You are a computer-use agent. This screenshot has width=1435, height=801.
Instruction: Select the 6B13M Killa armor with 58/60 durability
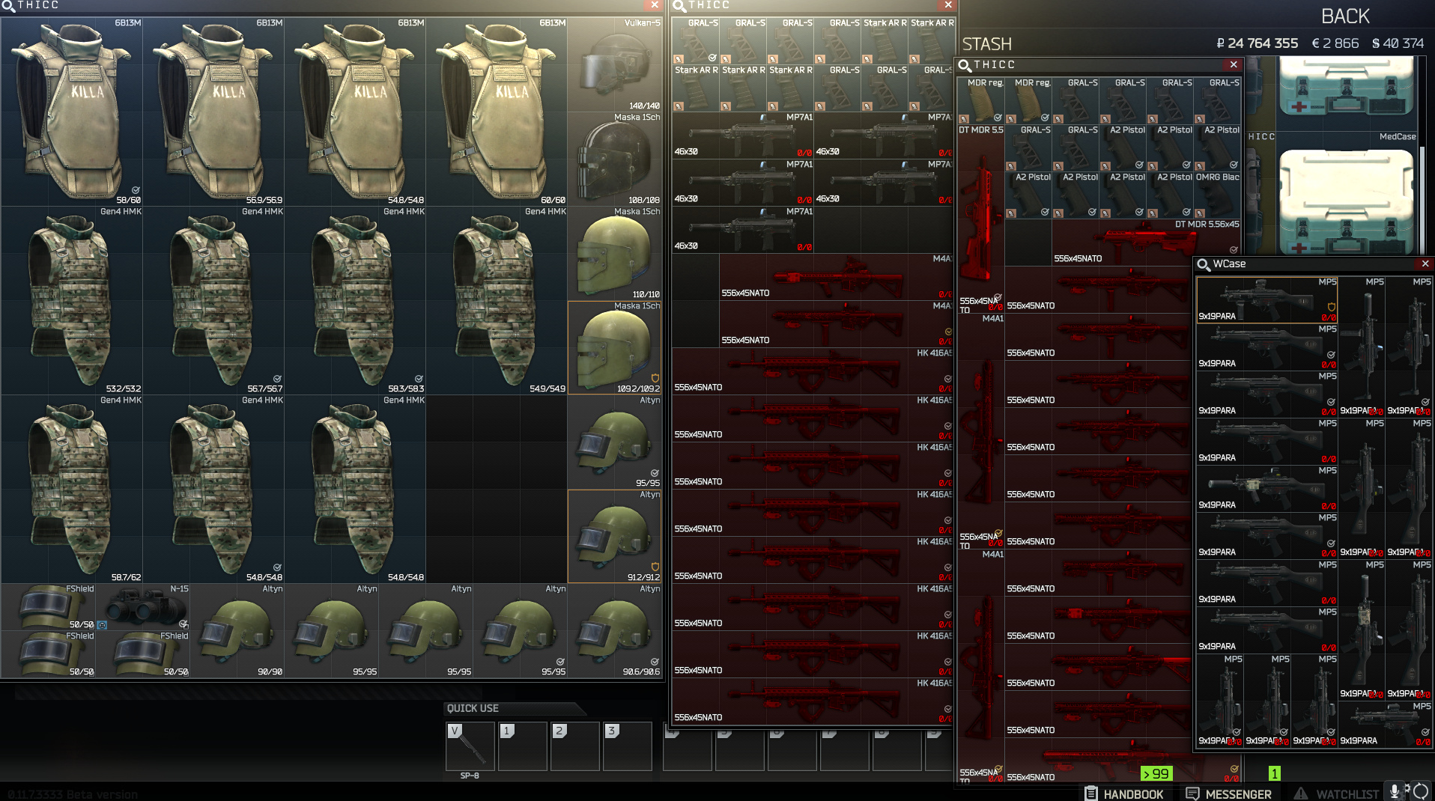click(x=72, y=112)
